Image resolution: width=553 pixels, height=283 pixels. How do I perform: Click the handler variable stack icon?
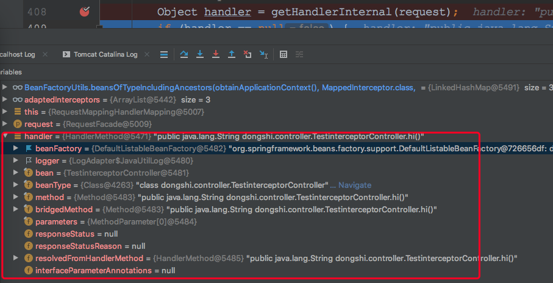(17, 136)
